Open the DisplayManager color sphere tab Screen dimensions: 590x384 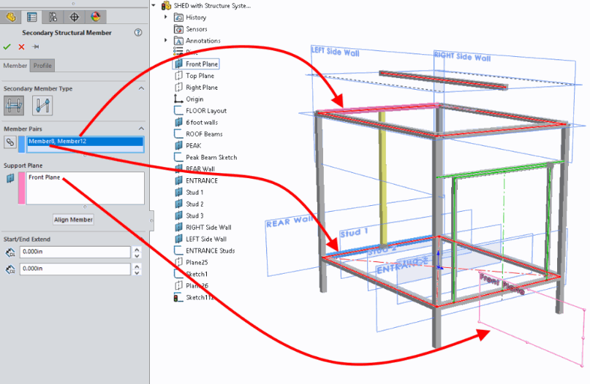coord(95,17)
